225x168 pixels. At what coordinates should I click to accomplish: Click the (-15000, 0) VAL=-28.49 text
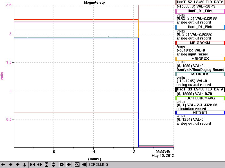point(196,6)
